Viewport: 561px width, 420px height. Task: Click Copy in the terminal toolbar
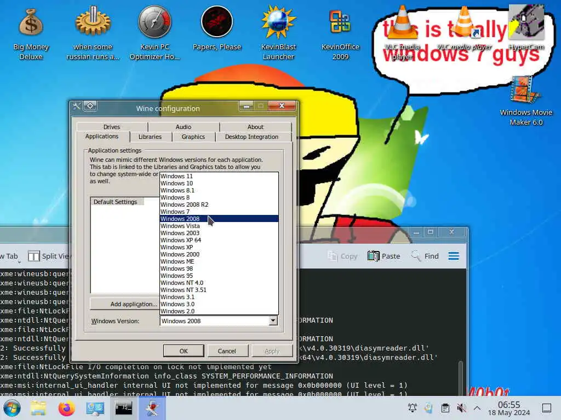(342, 256)
